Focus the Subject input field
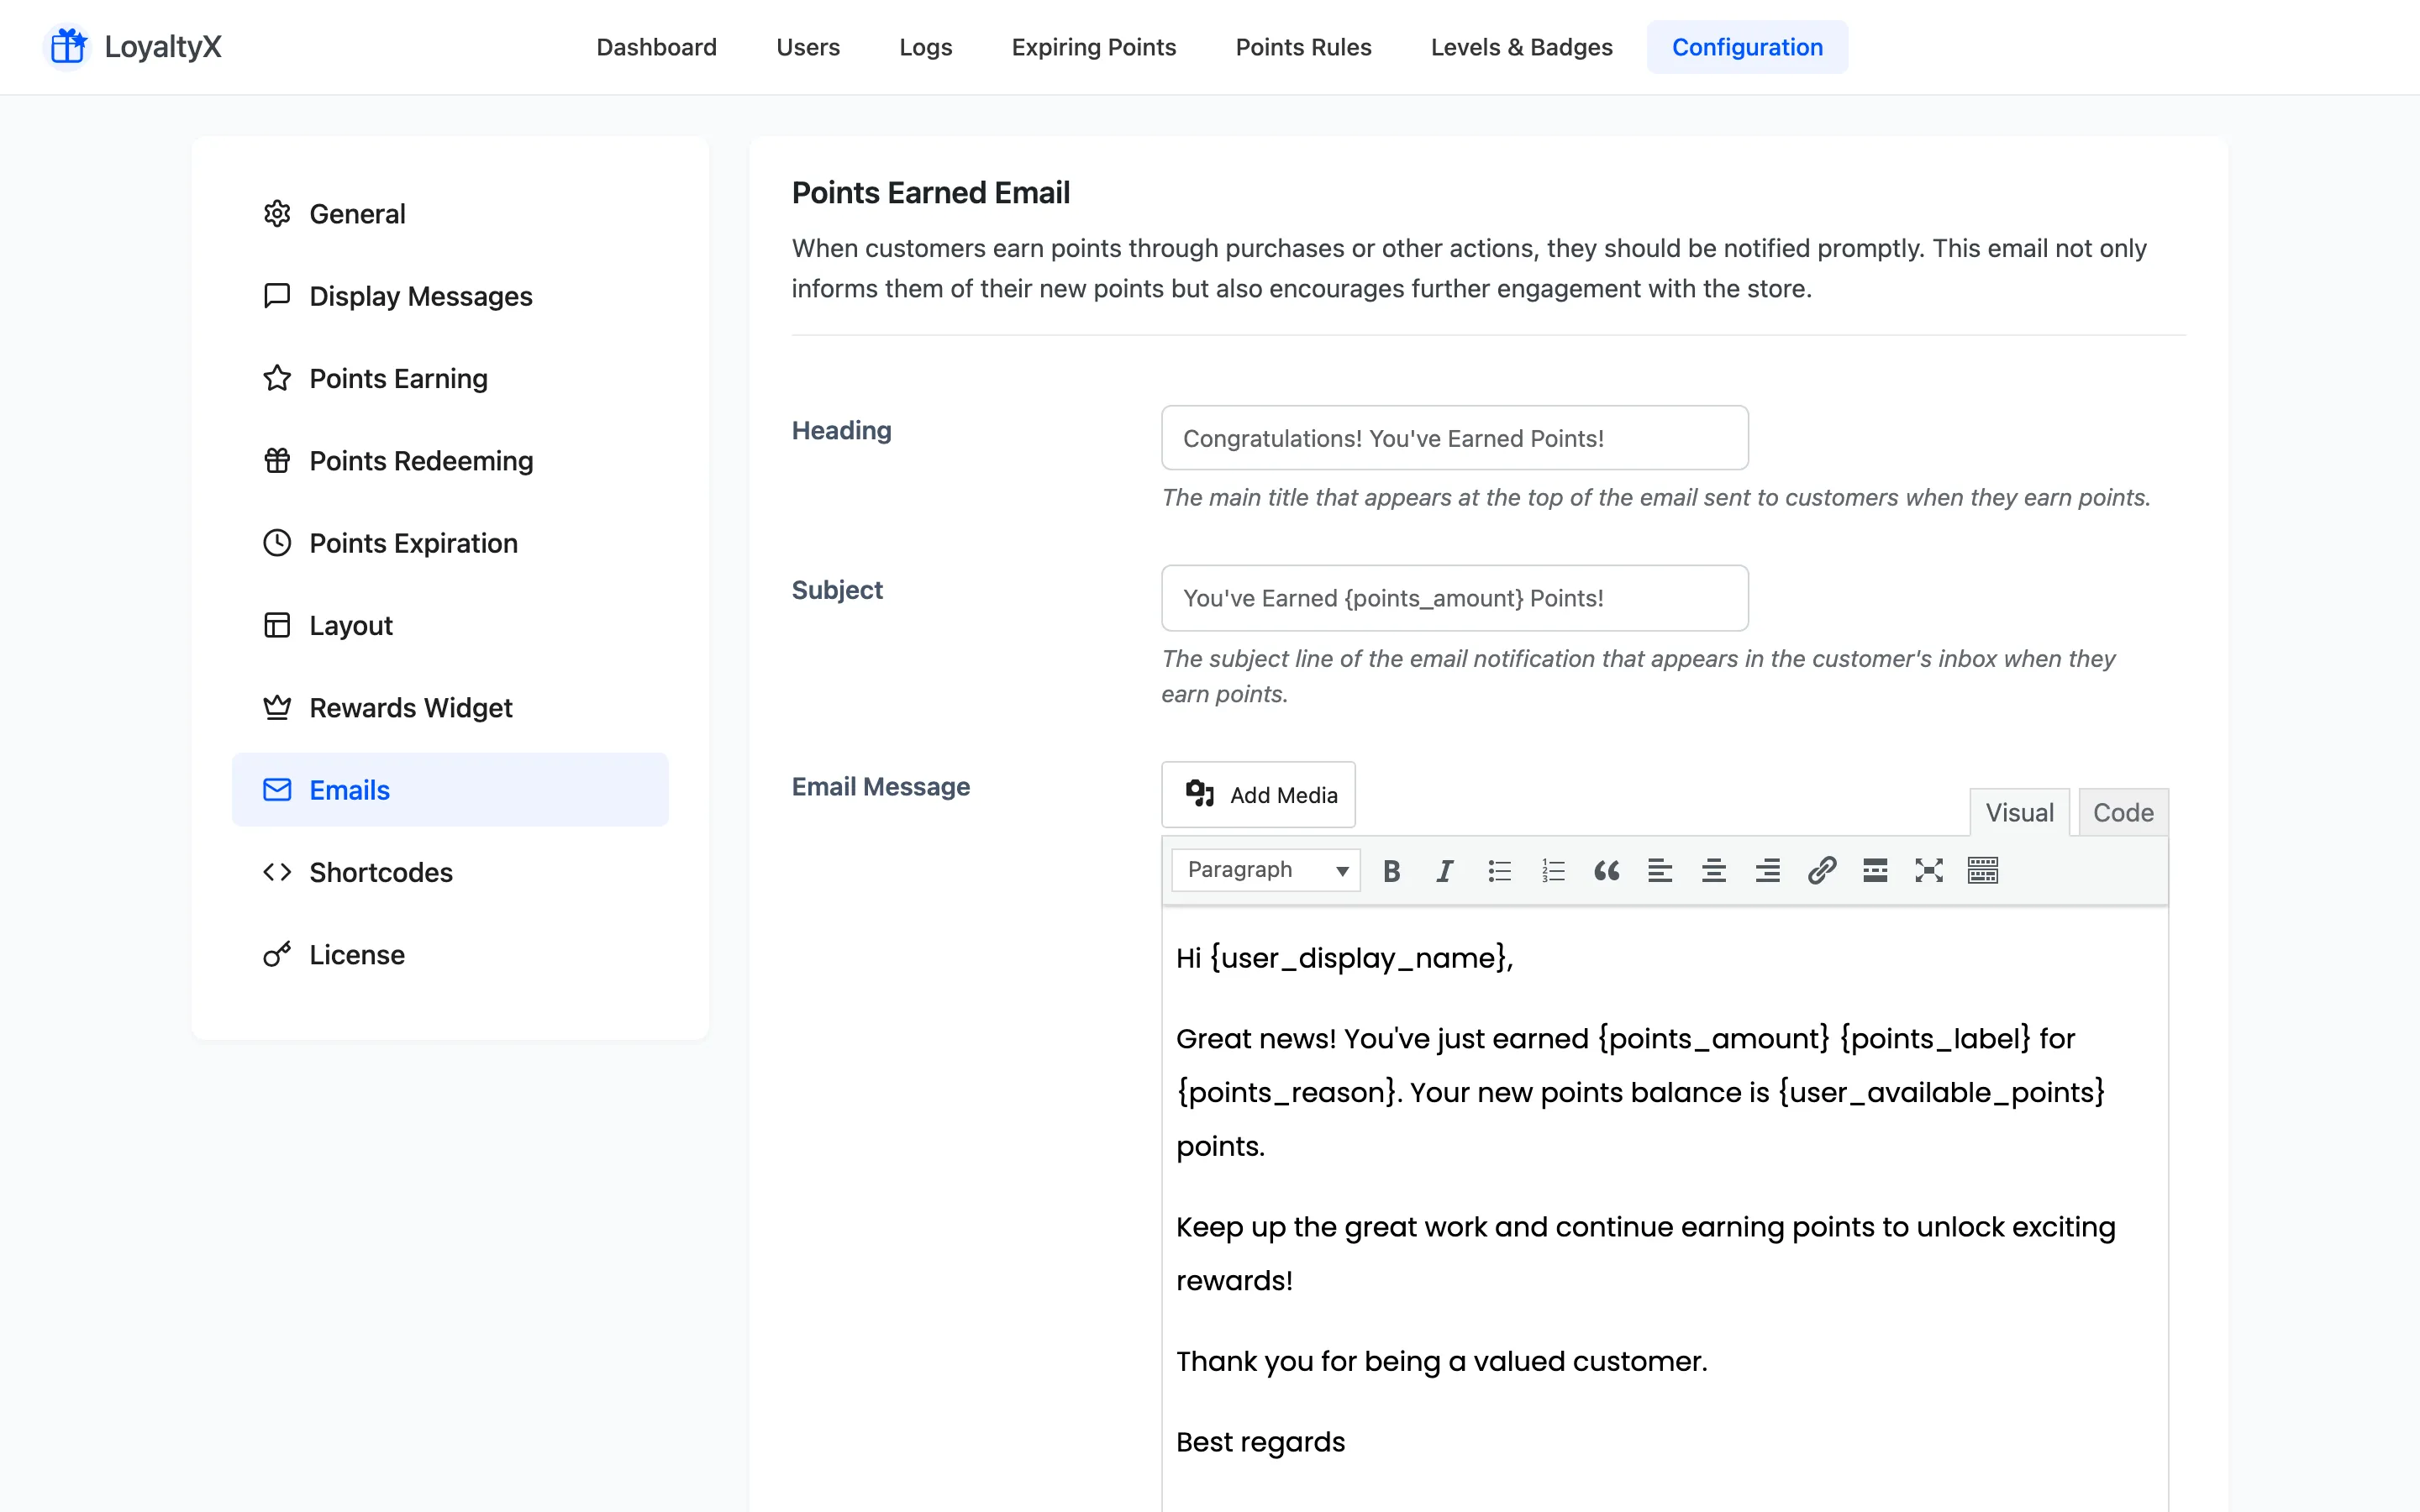The image size is (2420, 1512). (x=1454, y=598)
